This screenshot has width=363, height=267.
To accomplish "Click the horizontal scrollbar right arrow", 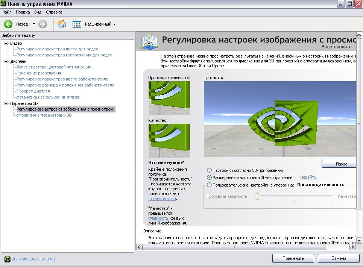I will [x=352, y=247].
